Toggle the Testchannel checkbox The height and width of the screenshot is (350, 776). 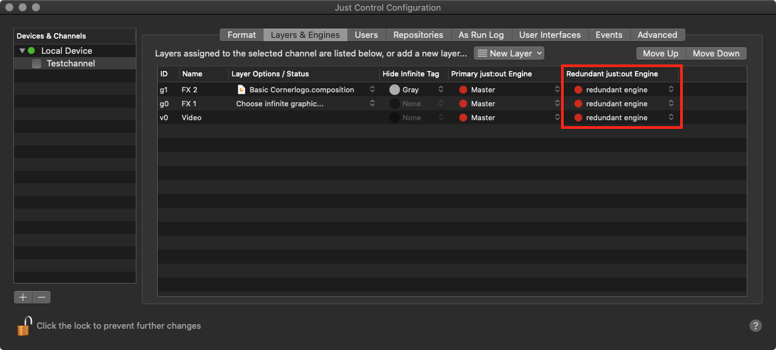tap(37, 64)
